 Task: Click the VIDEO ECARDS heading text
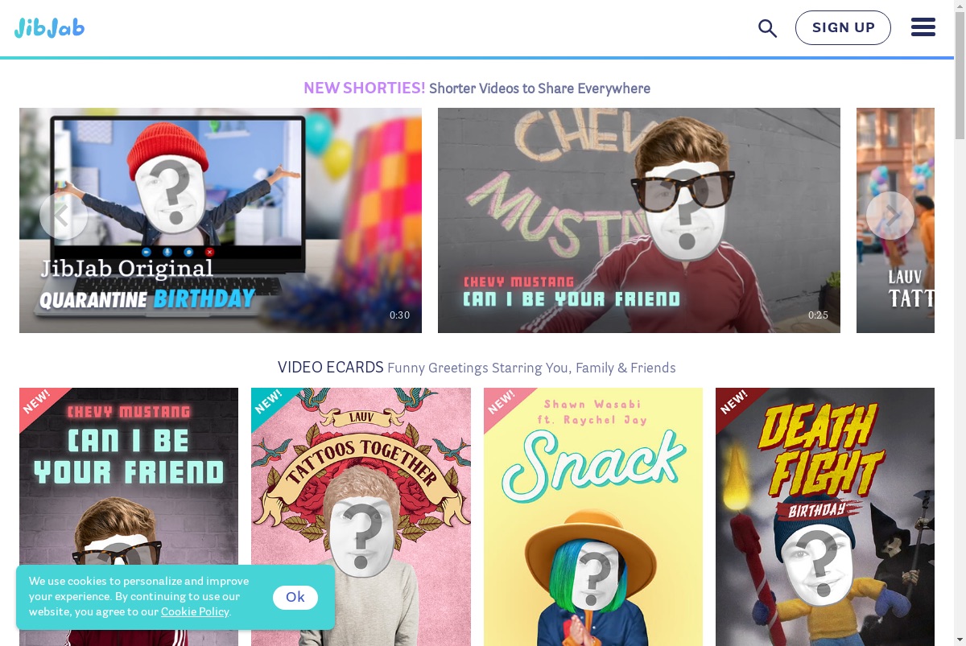(x=331, y=368)
